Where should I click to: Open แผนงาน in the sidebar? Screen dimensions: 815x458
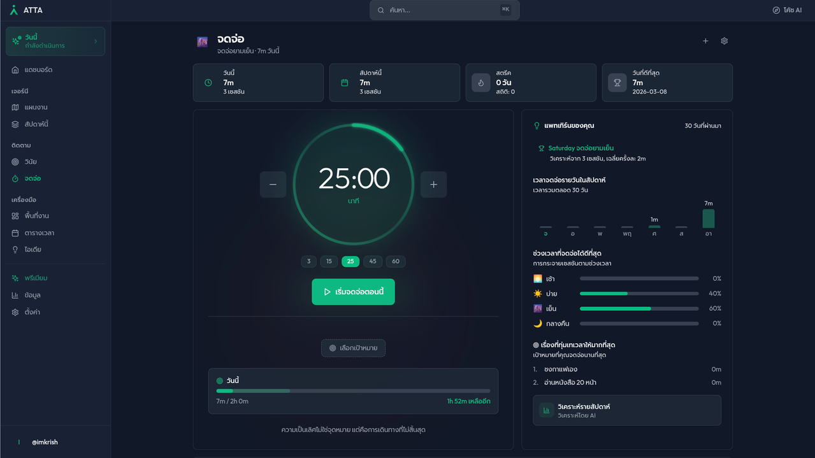pos(55,107)
